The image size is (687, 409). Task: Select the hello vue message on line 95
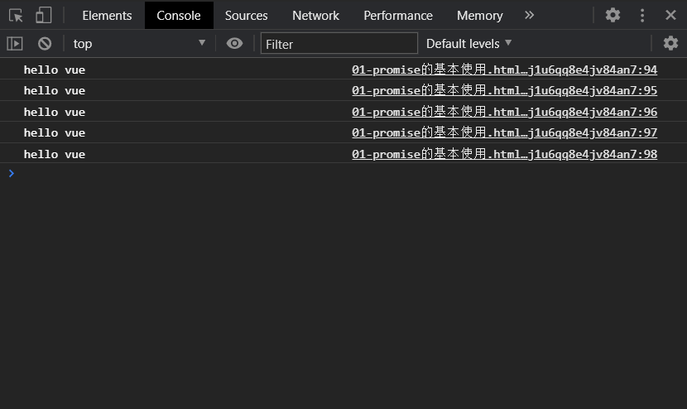coord(55,90)
